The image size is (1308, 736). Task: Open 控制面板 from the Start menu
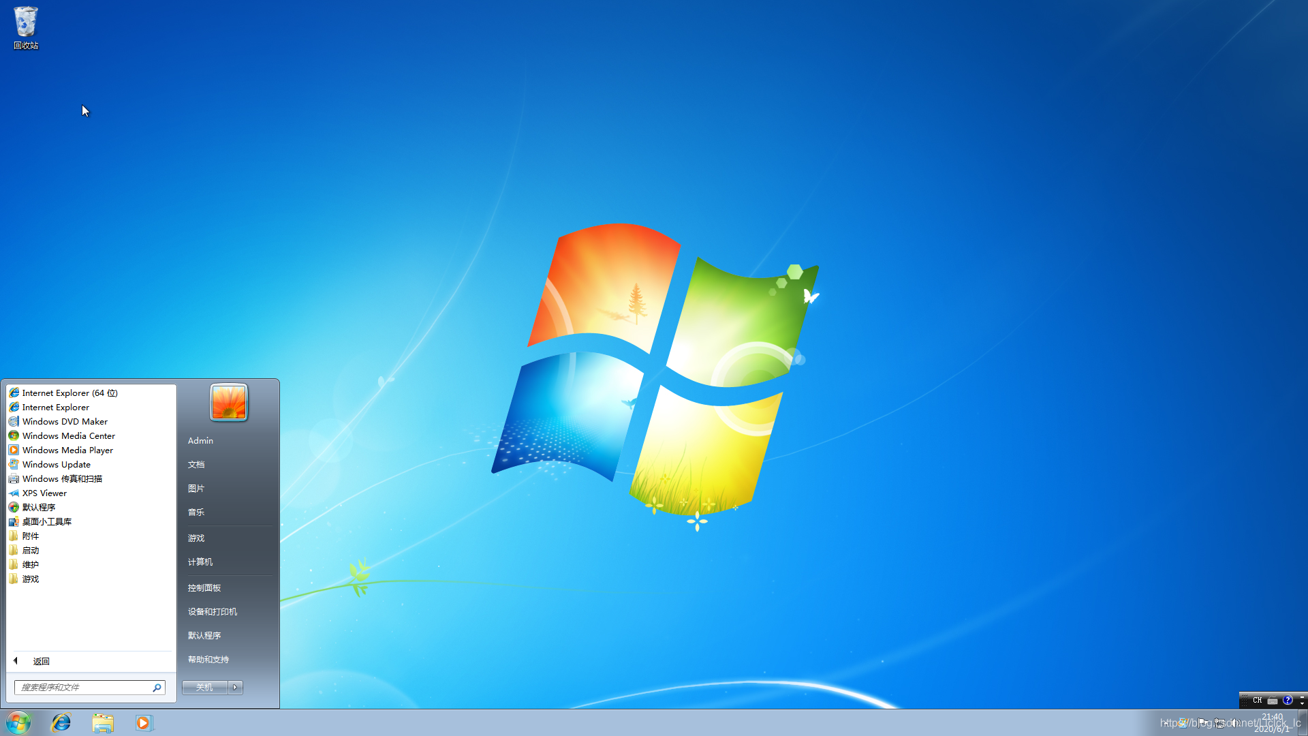(204, 587)
